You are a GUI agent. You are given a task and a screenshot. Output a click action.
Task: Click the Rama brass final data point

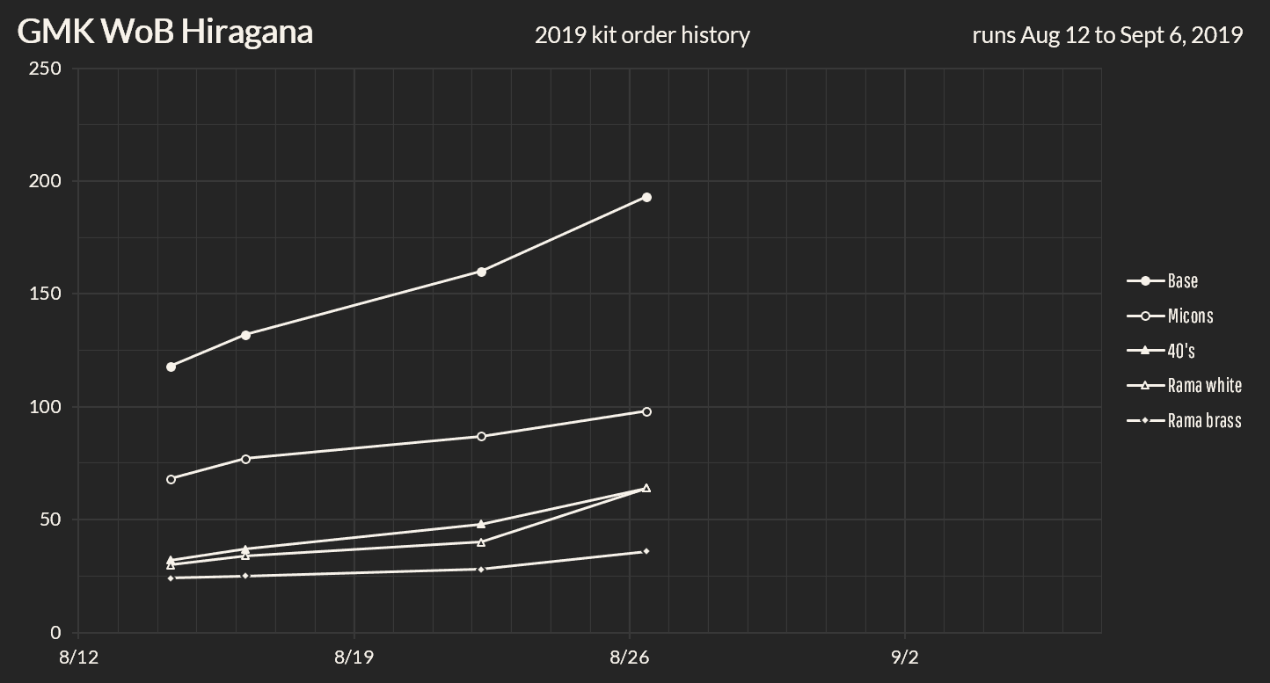point(646,551)
